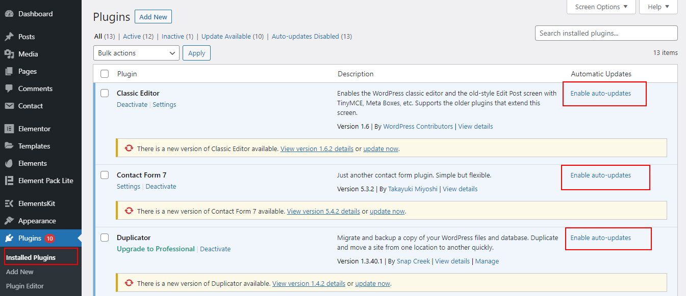Open the Comments bubble icon
Image resolution: width=686 pixels, height=296 pixels.
[x=9, y=88]
